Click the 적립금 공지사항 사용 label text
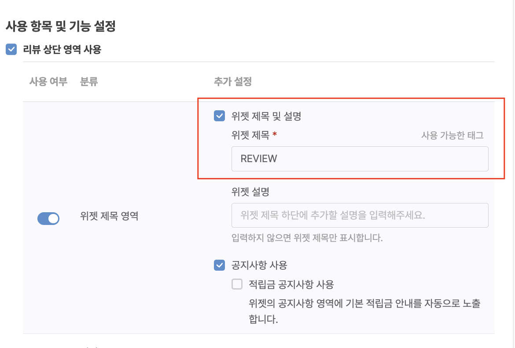This screenshot has height=348, width=515. (x=291, y=284)
